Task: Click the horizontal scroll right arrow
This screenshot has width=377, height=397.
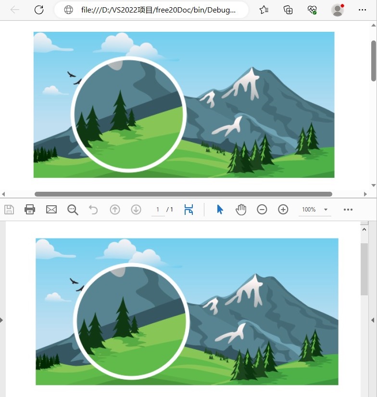Action: [x=365, y=194]
